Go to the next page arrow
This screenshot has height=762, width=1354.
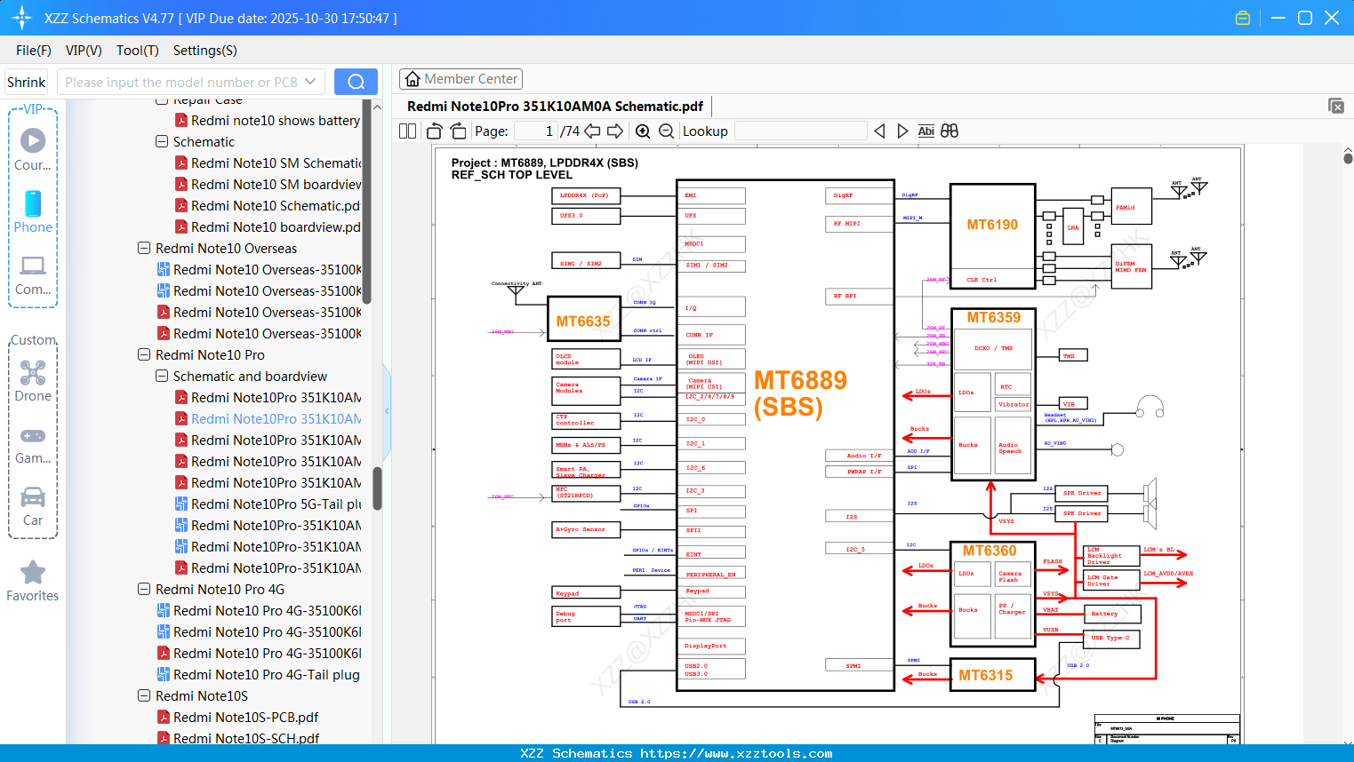[x=614, y=131]
